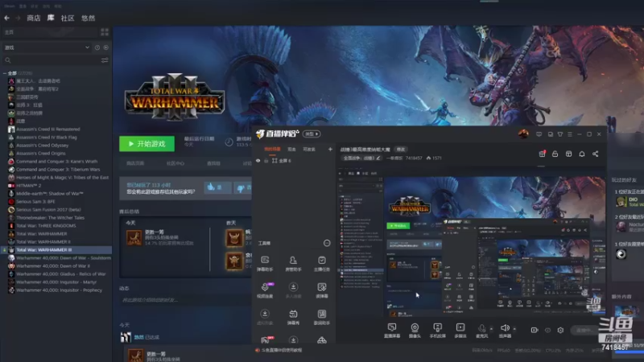This screenshot has width=644, height=362.
Task: Click the thumbs down recommend button
Action: 243,188
